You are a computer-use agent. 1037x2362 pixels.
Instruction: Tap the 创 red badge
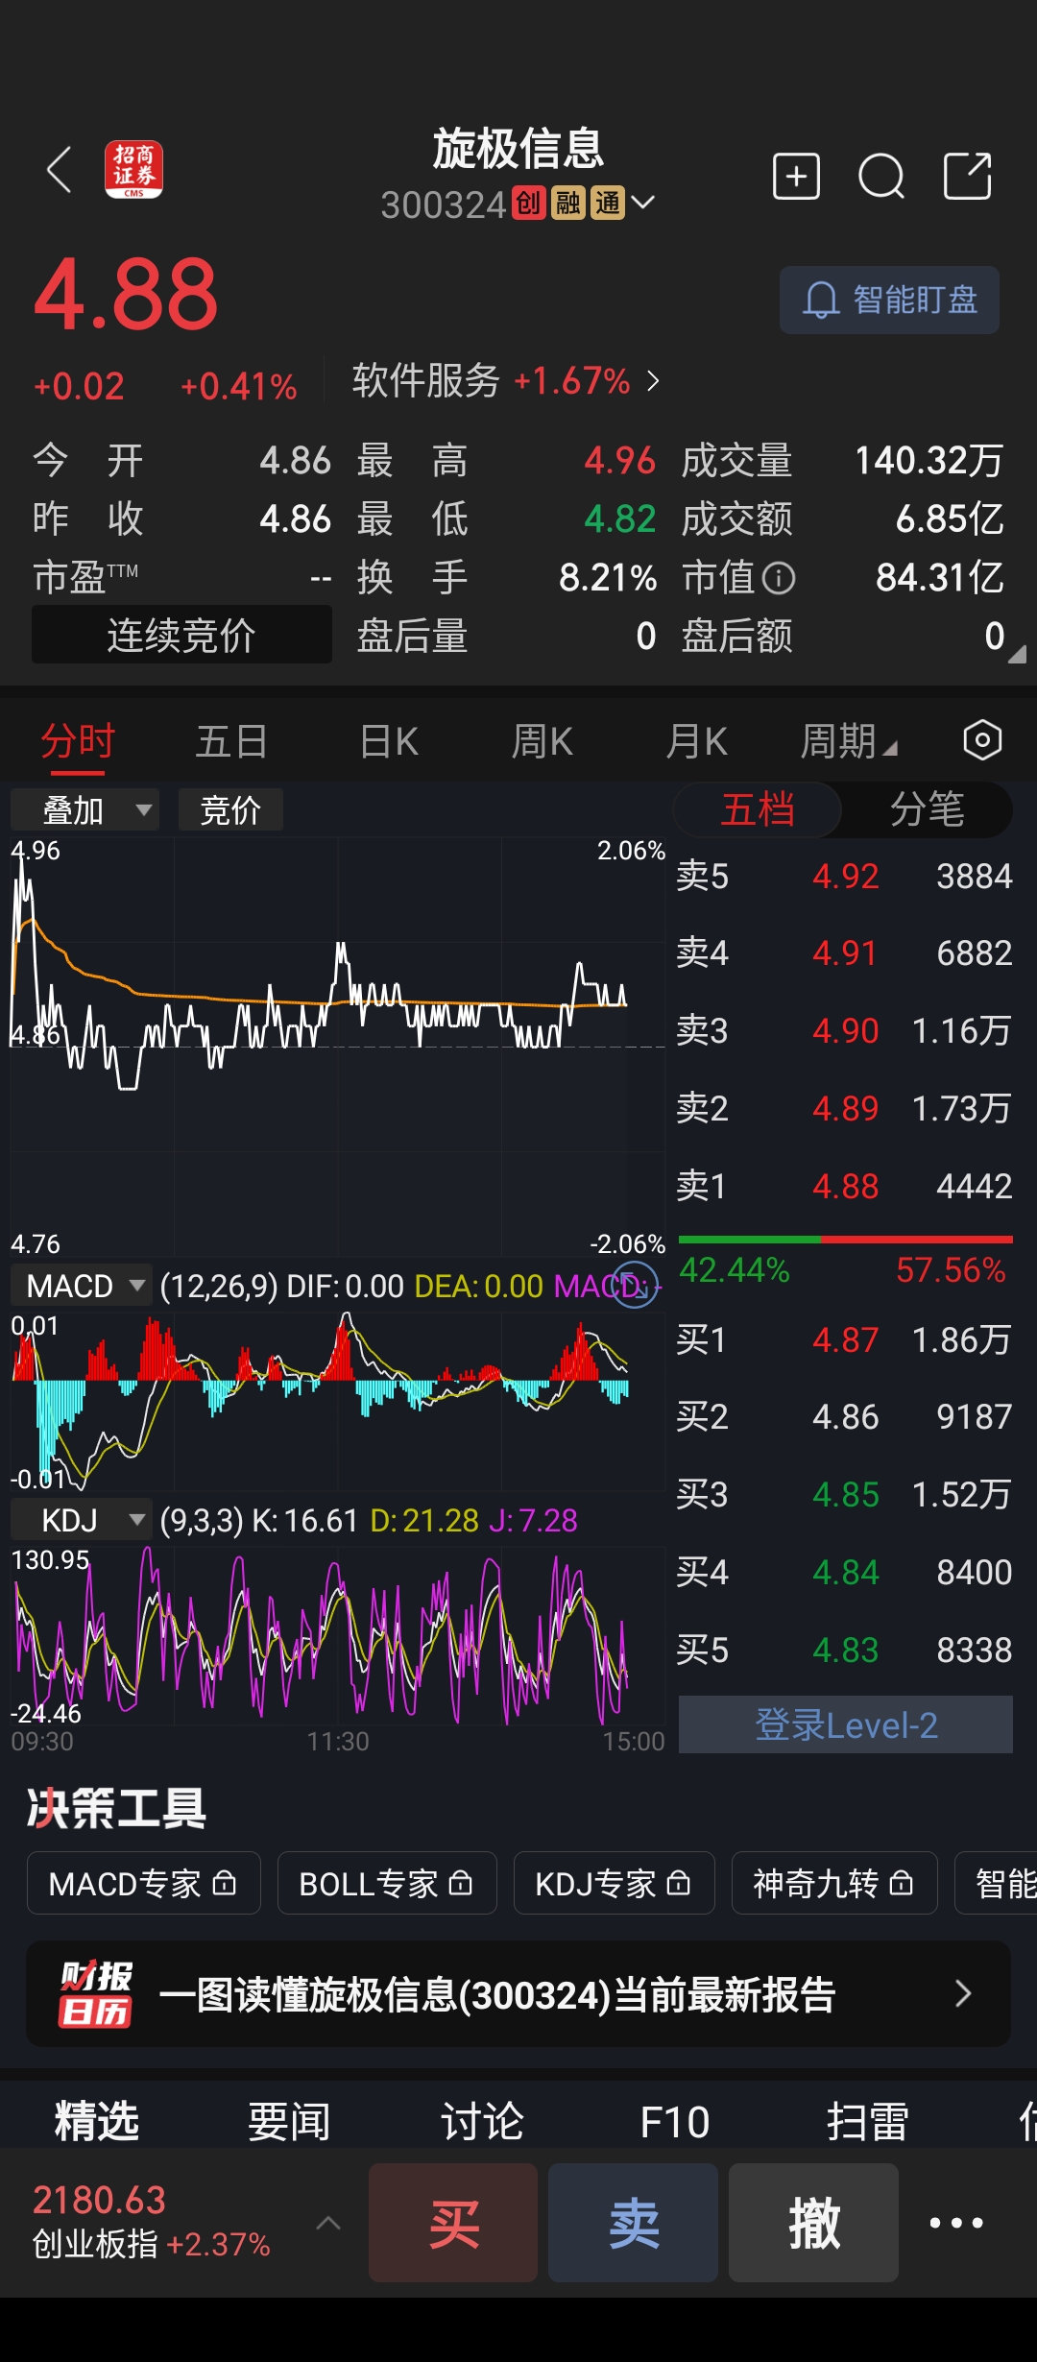tap(528, 204)
